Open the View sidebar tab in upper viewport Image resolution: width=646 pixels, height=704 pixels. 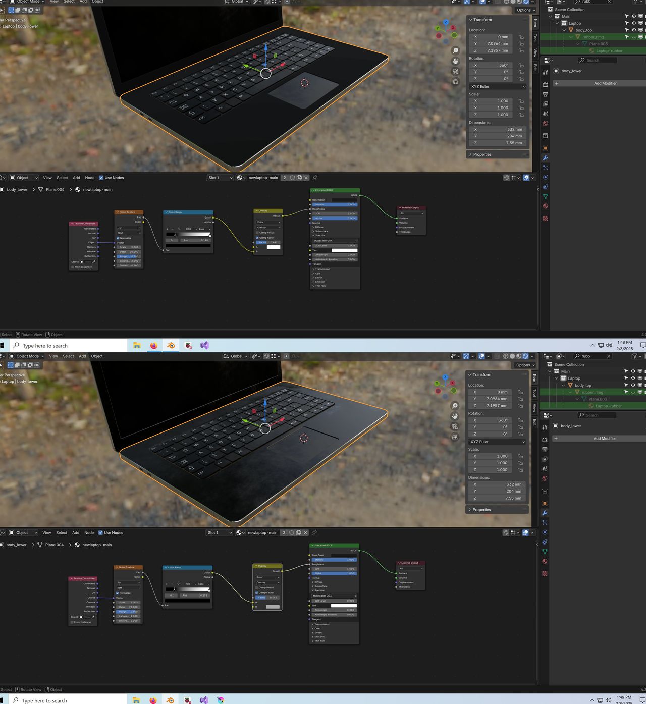click(535, 52)
